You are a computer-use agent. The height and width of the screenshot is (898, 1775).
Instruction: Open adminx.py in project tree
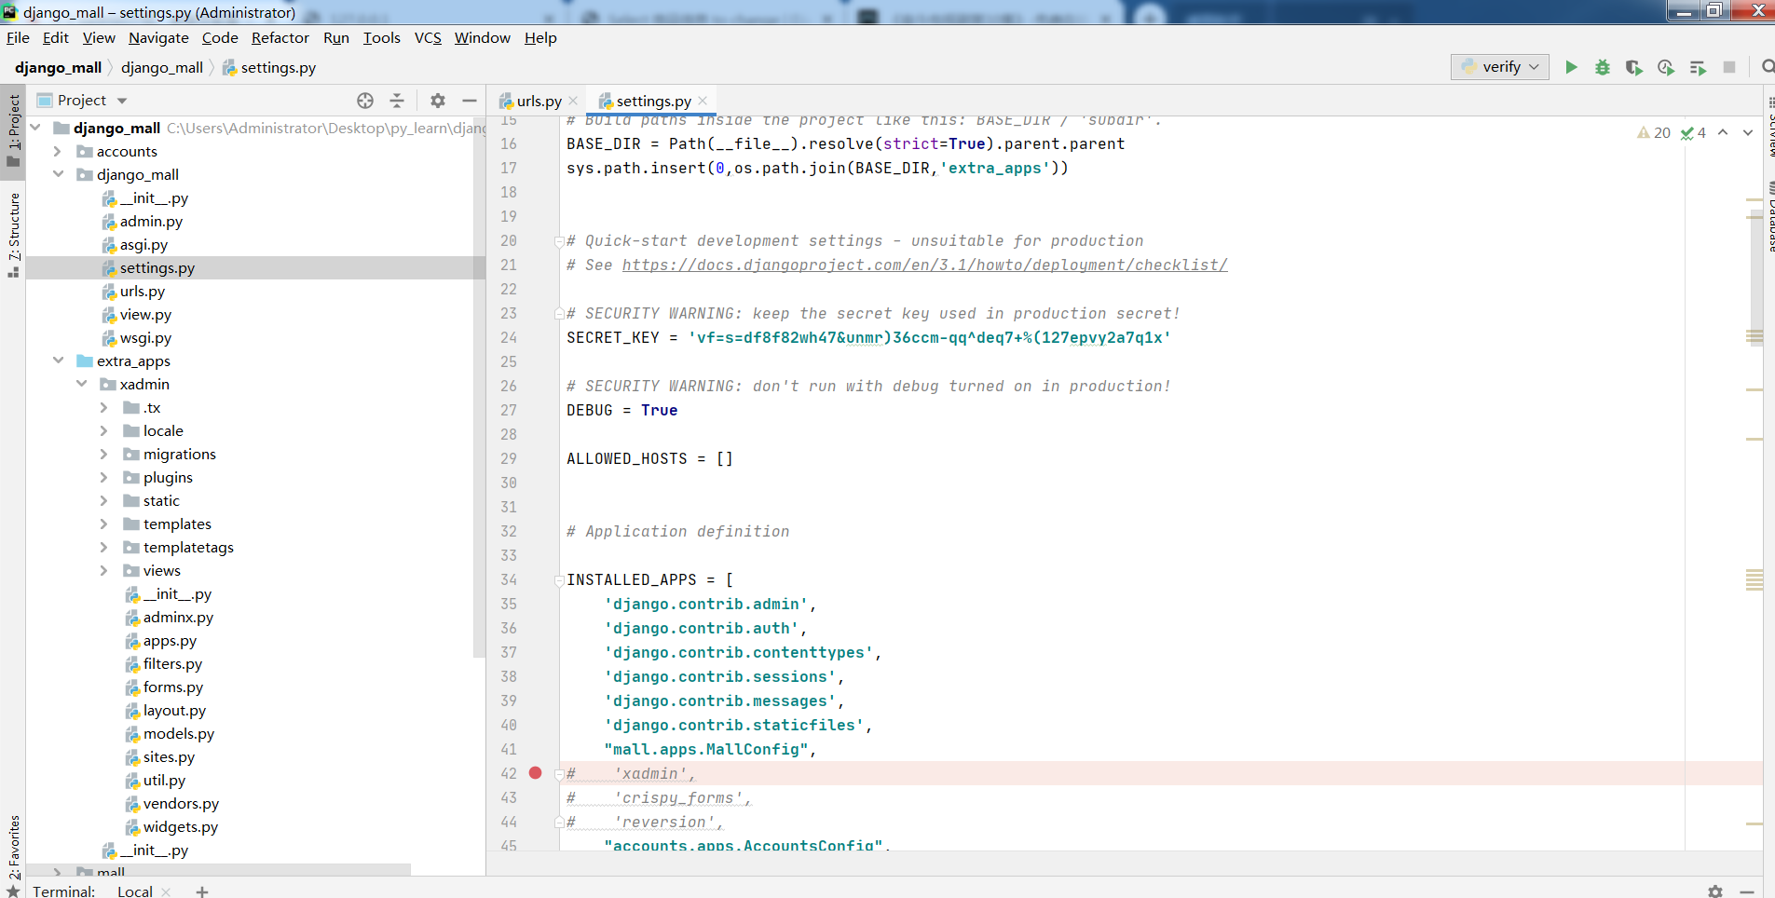pyautogui.click(x=178, y=617)
